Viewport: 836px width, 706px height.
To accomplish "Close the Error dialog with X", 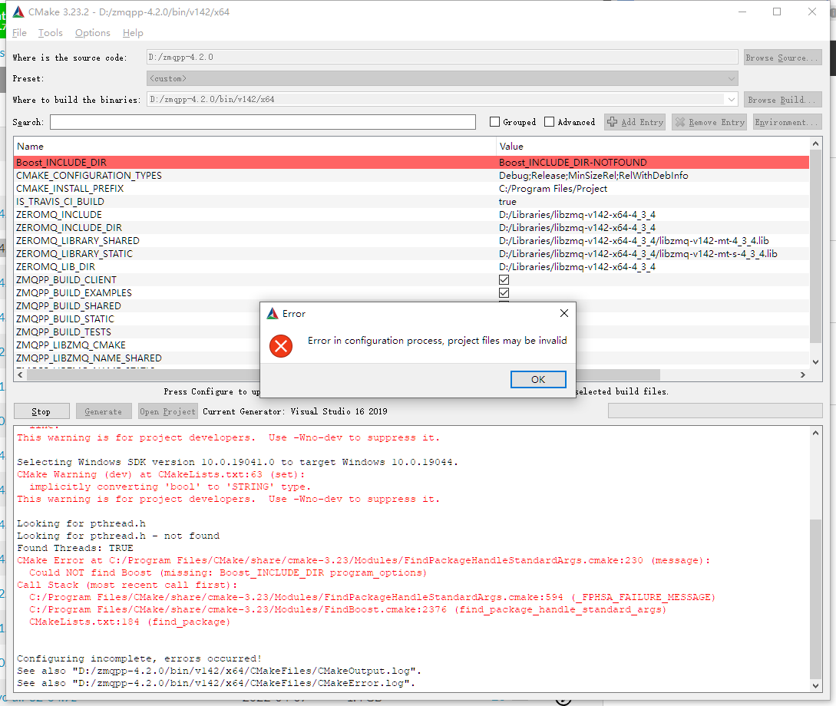I will tap(564, 313).
